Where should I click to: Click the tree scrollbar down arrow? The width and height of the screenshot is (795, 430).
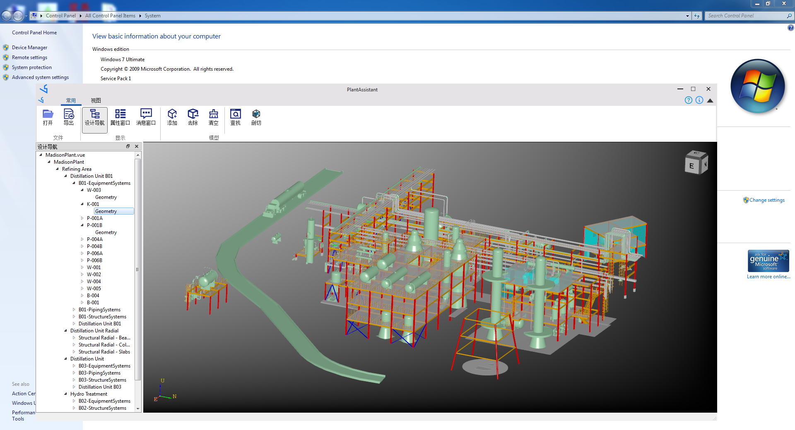click(138, 409)
